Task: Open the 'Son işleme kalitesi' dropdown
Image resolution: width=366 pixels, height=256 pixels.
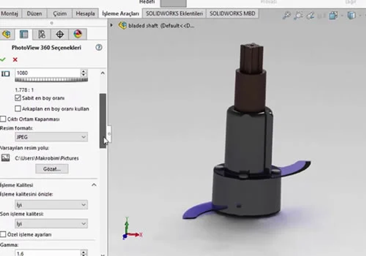Action: click(x=51, y=224)
